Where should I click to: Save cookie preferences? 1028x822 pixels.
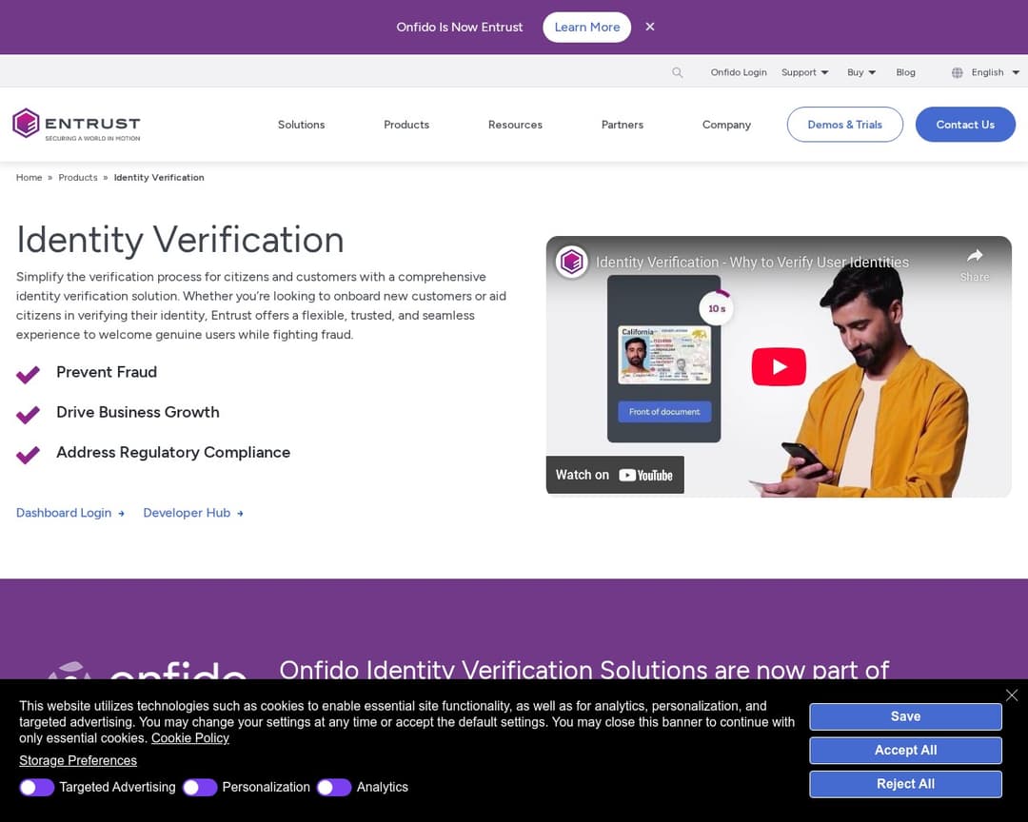905,716
